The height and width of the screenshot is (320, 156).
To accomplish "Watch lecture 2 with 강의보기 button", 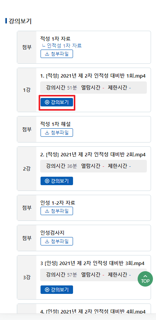I will point(57,181).
